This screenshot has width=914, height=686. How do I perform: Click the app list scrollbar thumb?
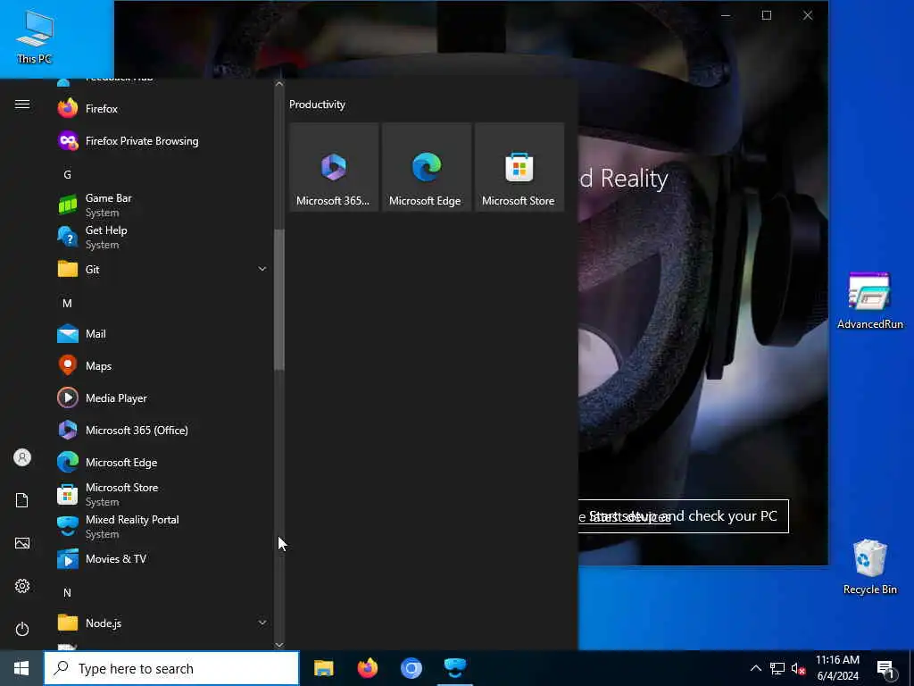tap(279, 300)
